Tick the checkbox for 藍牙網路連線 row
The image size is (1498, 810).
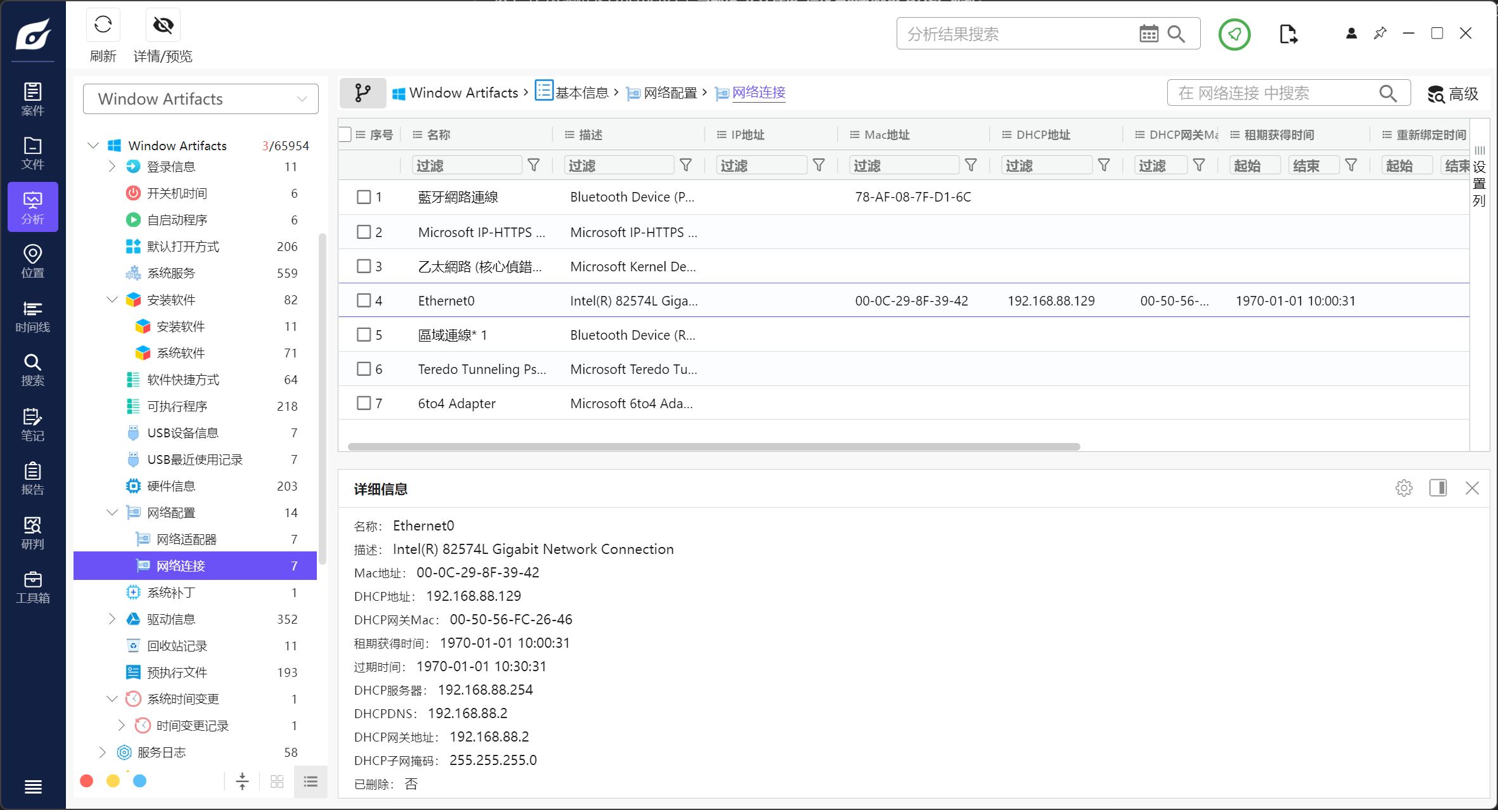[x=364, y=197]
